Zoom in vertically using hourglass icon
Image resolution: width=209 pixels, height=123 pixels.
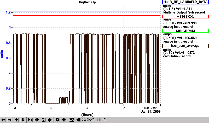coord(43,120)
